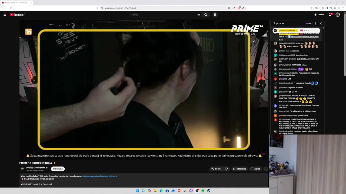Save video with the Zapisz button
The height and width of the screenshot is (194, 346).
255,169
